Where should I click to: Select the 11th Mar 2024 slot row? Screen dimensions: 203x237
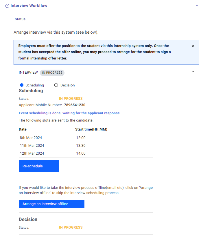(86, 146)
